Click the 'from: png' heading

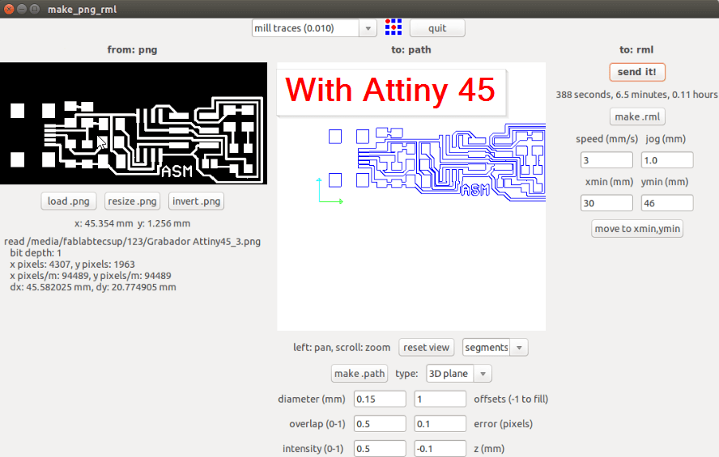[132, 49]
